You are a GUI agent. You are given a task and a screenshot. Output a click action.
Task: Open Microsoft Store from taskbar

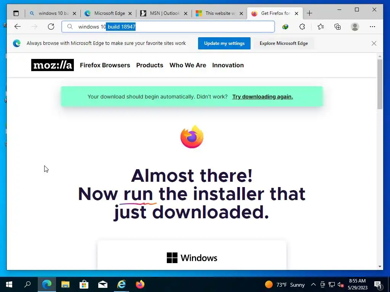(84, 284)
